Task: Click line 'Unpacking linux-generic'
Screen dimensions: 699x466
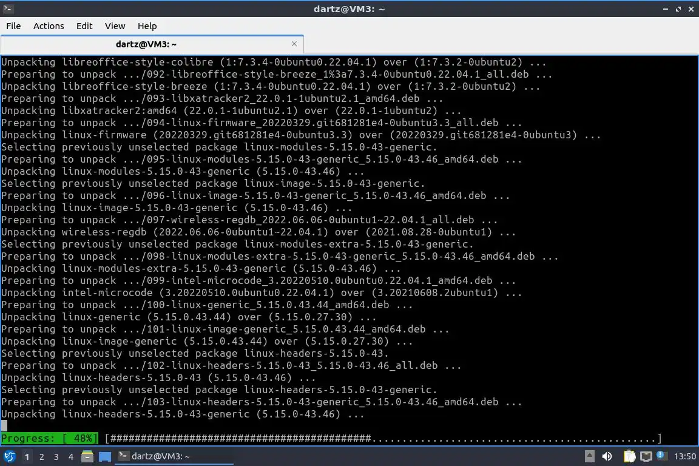Action: click(189, 317)
